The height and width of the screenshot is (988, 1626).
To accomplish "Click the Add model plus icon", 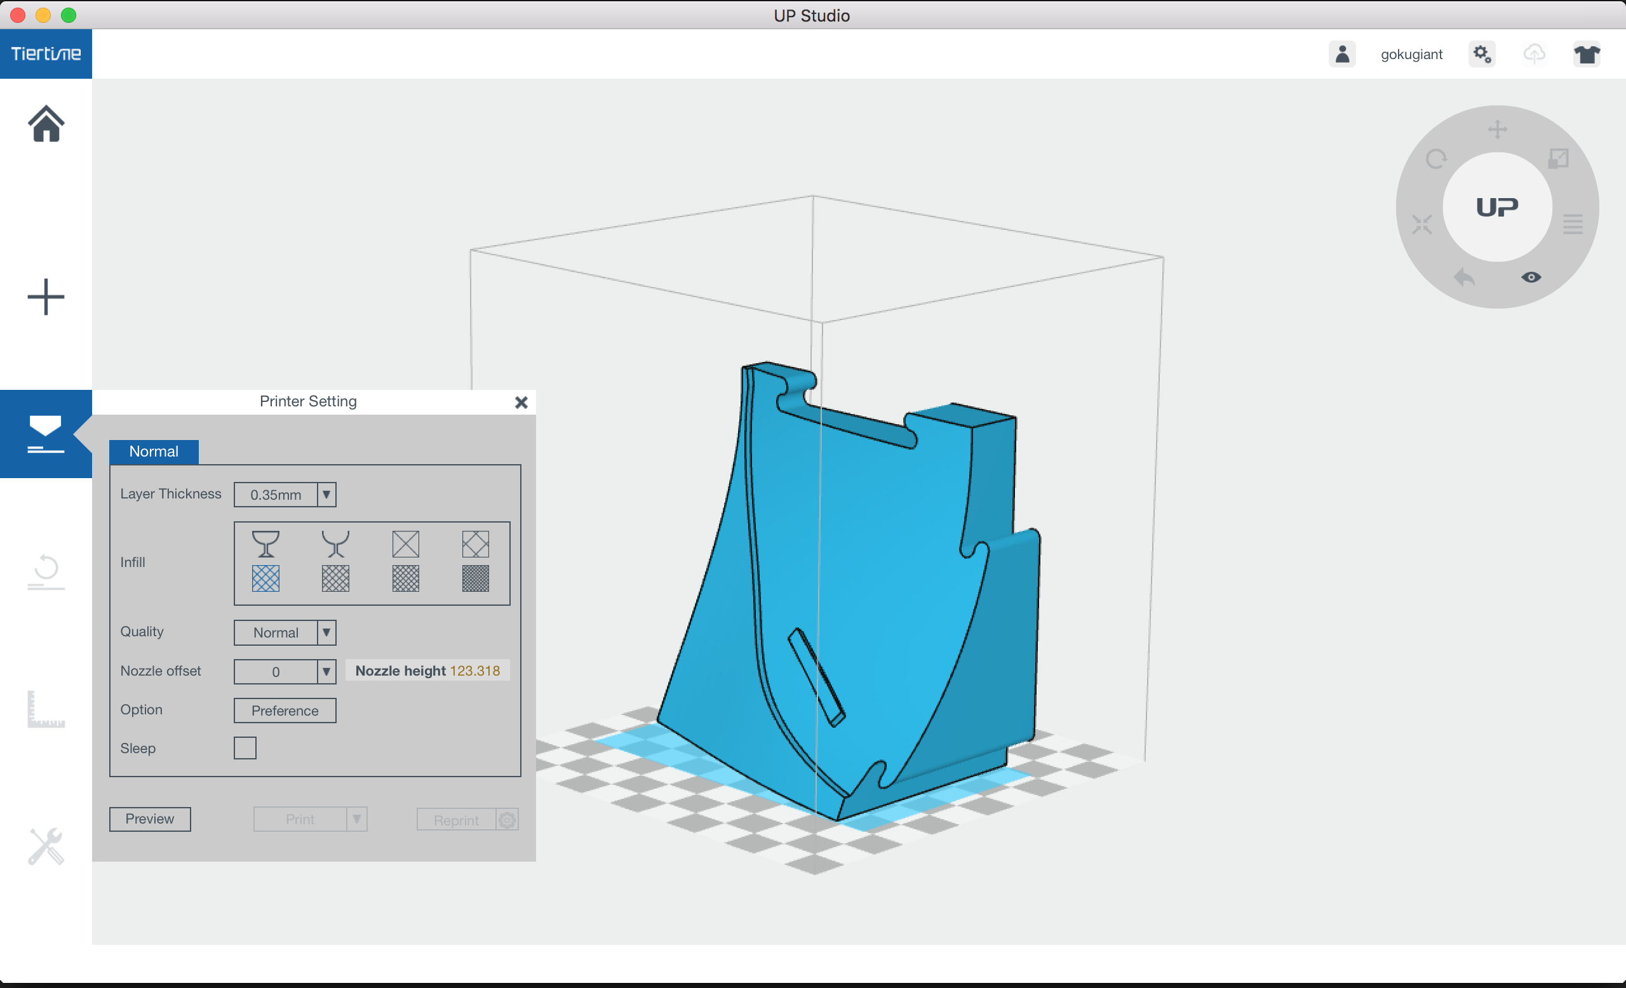I will (x=46, y=297).
